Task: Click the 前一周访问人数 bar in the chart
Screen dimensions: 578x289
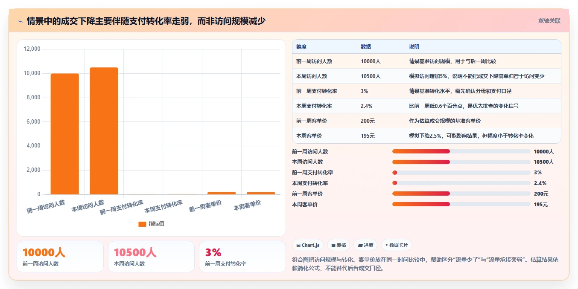Action: 65,134
